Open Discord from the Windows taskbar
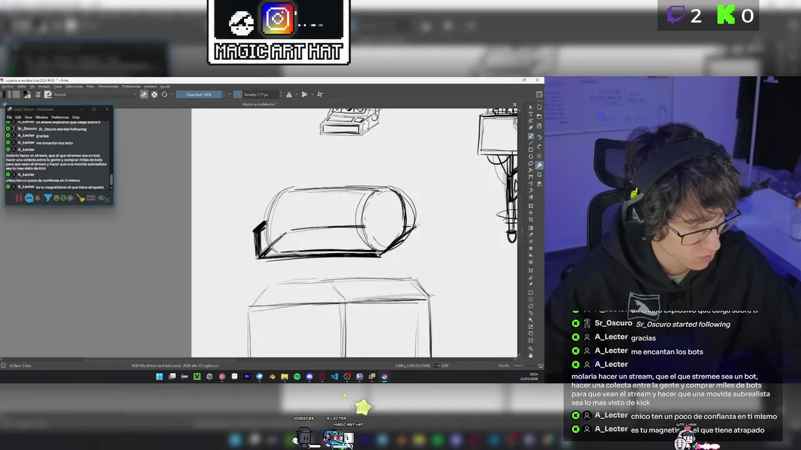 click(x=309, y=377)
